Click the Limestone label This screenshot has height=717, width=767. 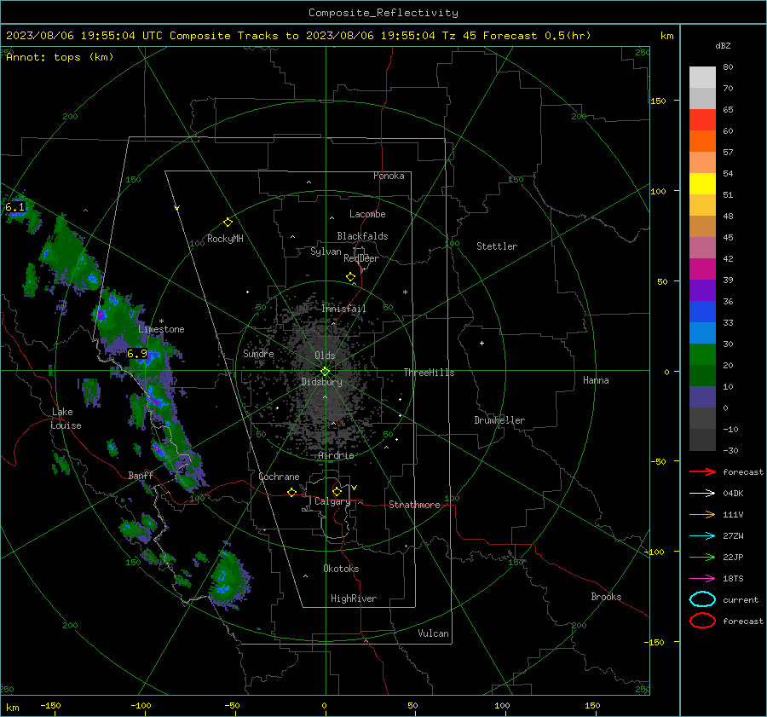[x=161, y=329]
